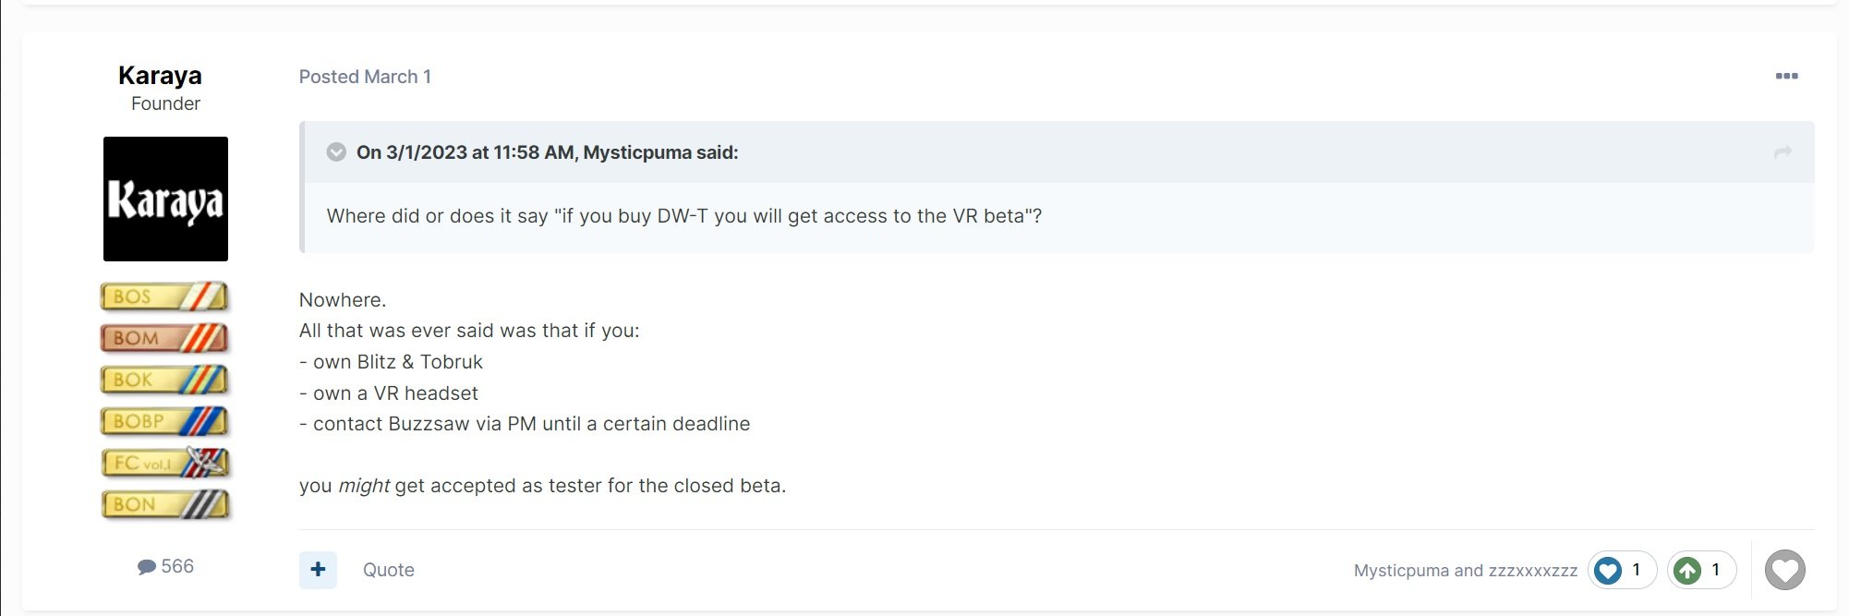Open the Posted March 1 permalink

[x=365, y=77]
